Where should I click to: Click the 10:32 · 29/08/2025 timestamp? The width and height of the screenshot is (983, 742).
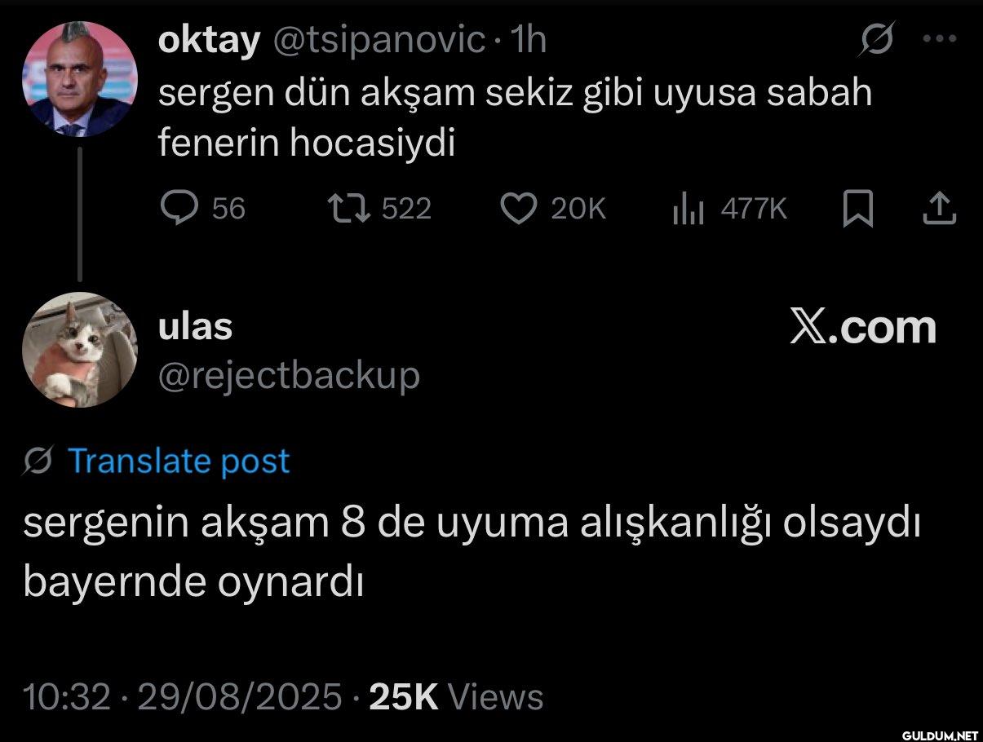(x=183, y=697)
